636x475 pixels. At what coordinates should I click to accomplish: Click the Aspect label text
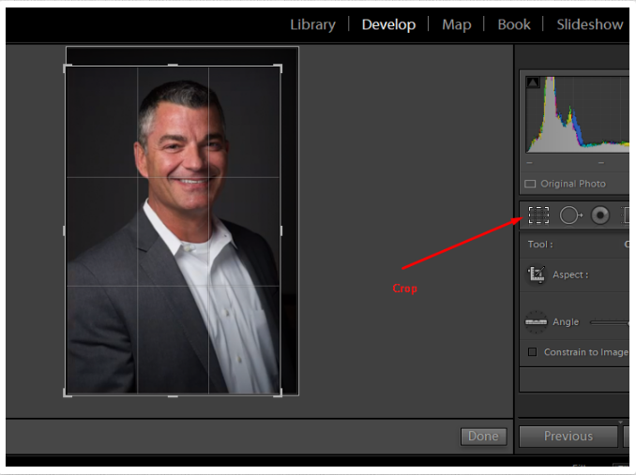point(570,275)
